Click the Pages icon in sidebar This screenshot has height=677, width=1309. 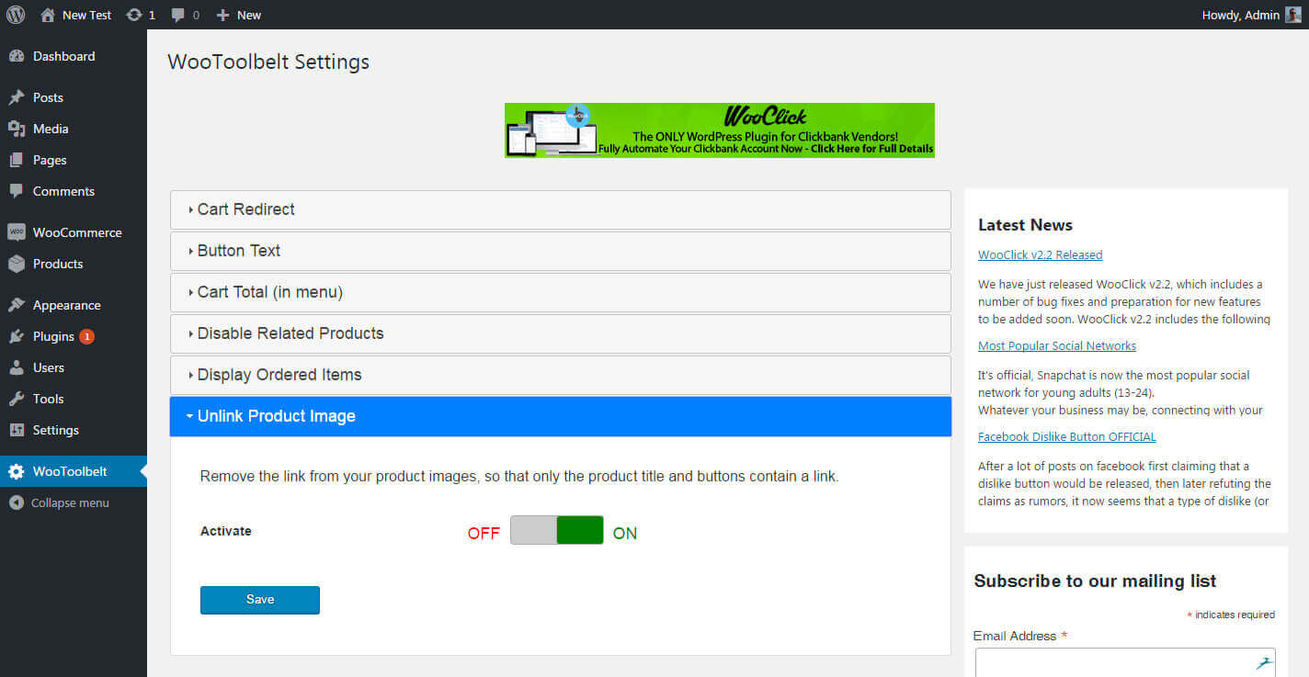point(17,160)
